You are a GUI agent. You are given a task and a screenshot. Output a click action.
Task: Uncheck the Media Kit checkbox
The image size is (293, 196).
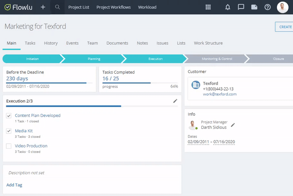9,131
